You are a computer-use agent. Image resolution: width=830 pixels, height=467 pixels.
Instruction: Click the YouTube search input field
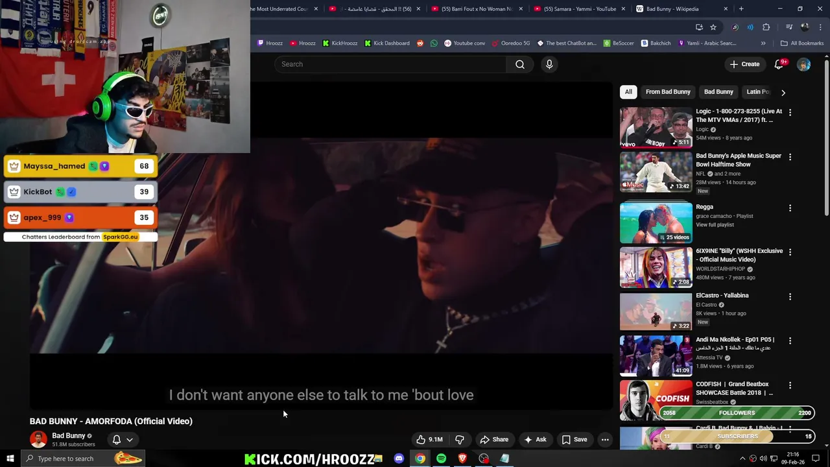391,64
